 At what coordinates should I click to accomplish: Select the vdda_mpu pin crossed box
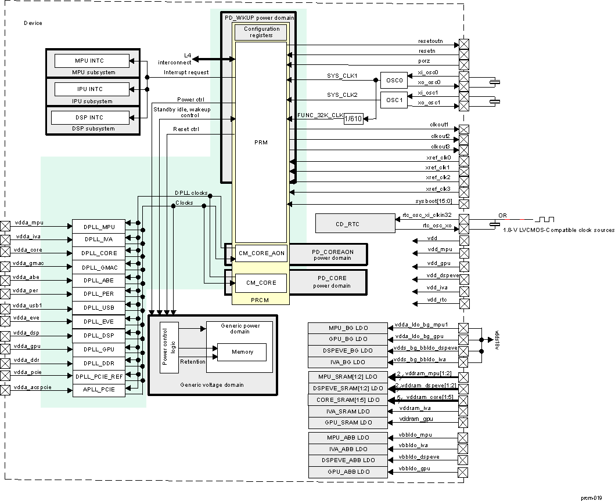(x=5, y=226)
